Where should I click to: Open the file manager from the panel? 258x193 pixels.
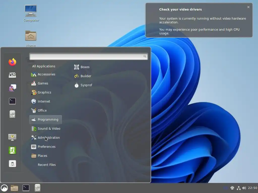click(14, 188)
